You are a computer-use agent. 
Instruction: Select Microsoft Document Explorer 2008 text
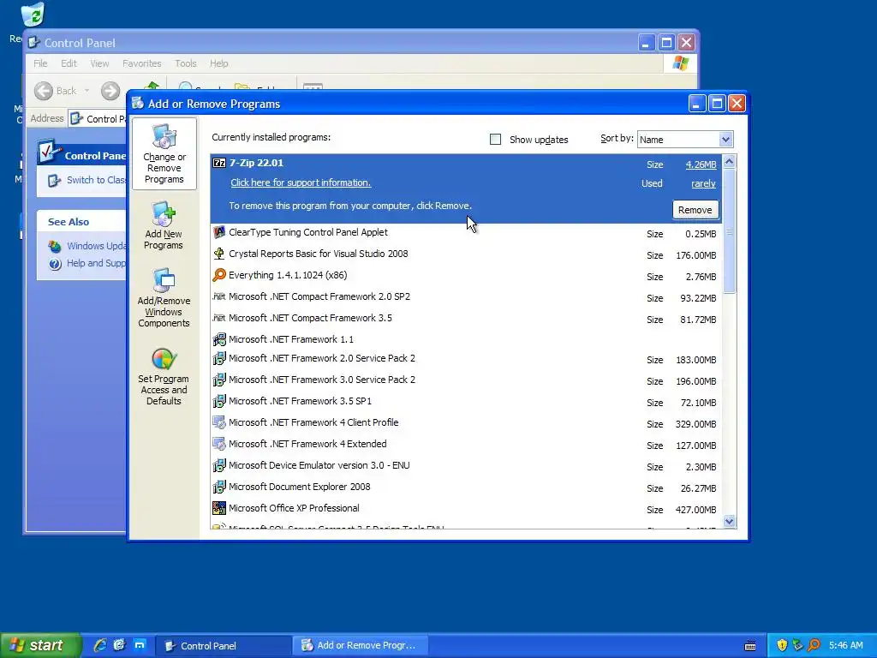click(x=299, y=487)
